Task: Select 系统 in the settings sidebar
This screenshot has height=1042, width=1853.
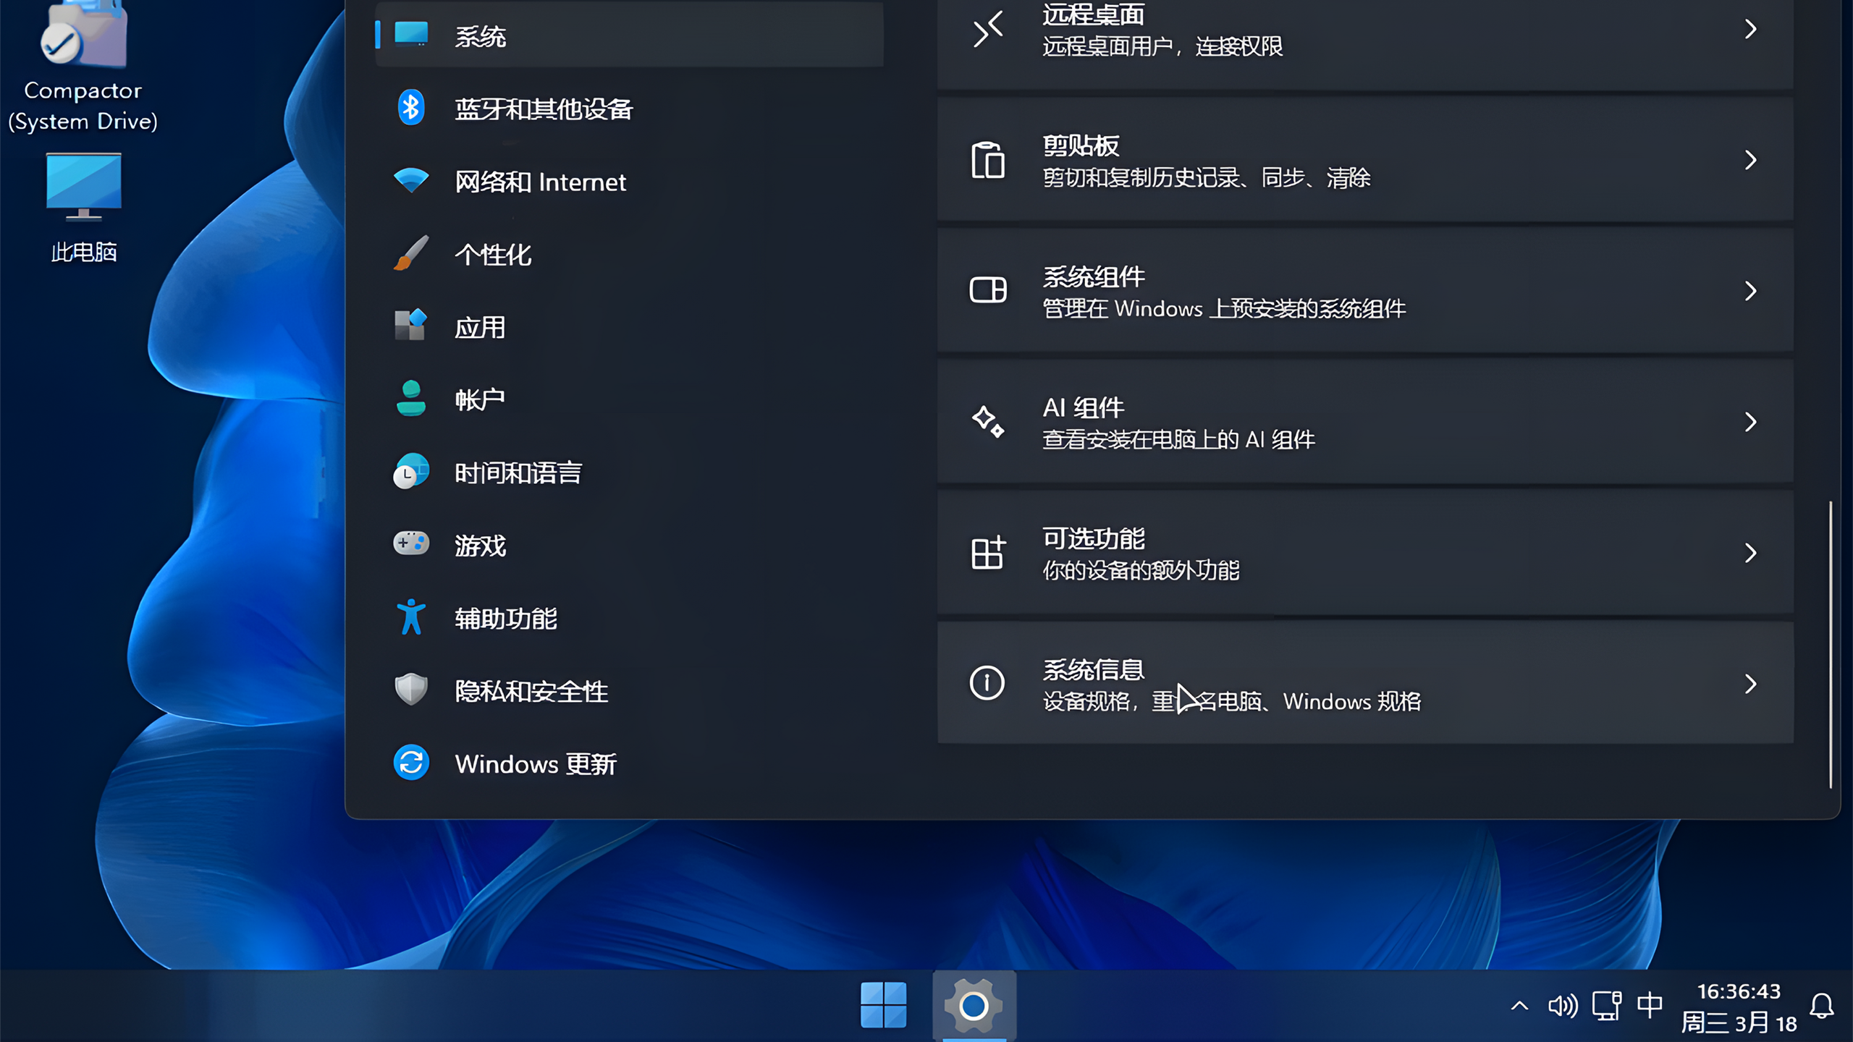Action: click(x=630, y=35)
